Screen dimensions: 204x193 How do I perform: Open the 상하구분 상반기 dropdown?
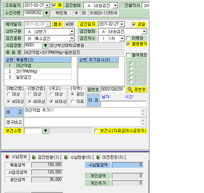[x=72, y=31]
